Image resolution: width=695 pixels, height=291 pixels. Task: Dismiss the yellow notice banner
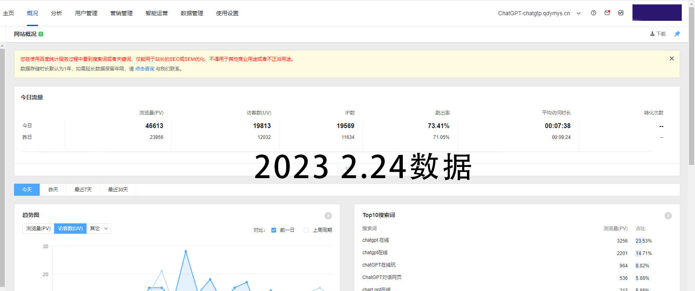click(x=672, y=58)
